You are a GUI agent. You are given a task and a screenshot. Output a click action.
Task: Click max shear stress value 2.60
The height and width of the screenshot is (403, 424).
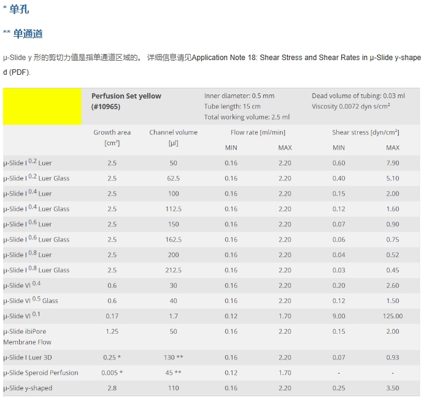393,285
